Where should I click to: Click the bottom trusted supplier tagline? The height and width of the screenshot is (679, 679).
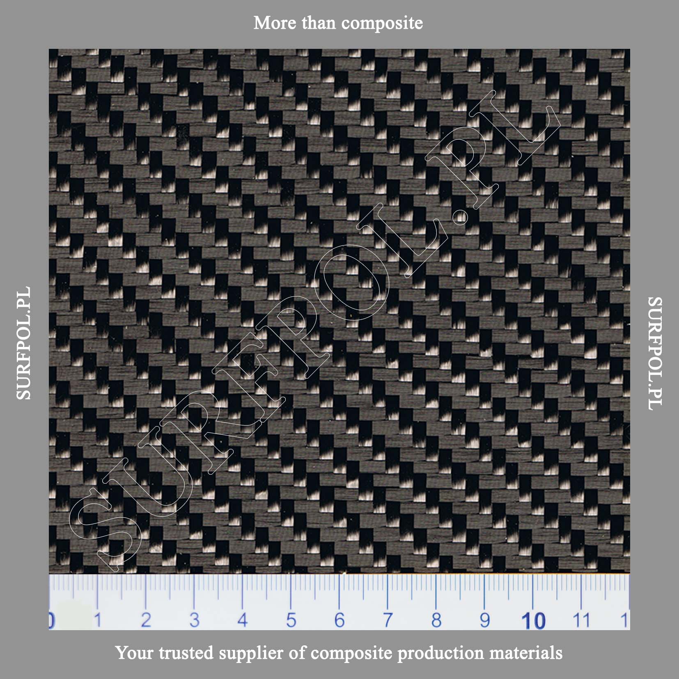coord(338,653)
